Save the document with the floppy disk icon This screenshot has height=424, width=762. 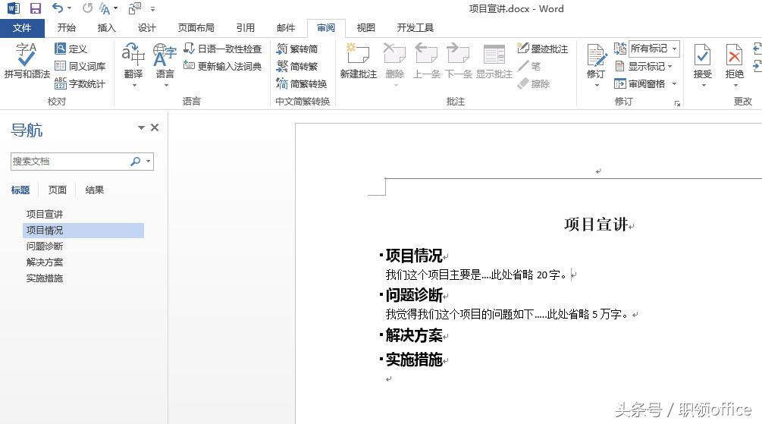click(36, 8)
